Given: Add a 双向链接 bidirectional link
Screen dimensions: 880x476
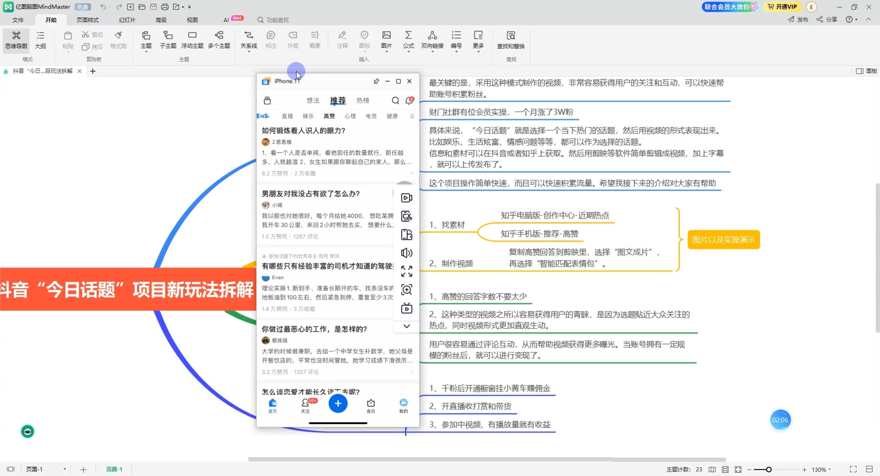Looking at the screenshot, I should tap(432, 40).
